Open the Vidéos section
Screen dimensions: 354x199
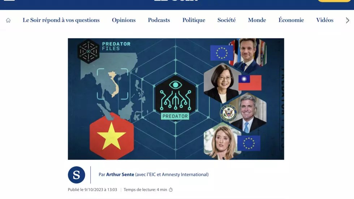325,20
